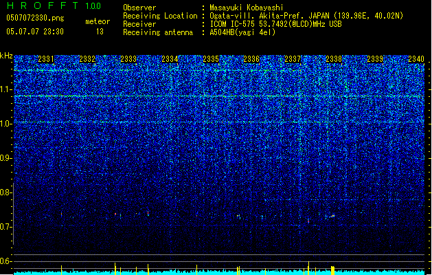
Task: Click the 2339 time marker
Action: [375, 59]
